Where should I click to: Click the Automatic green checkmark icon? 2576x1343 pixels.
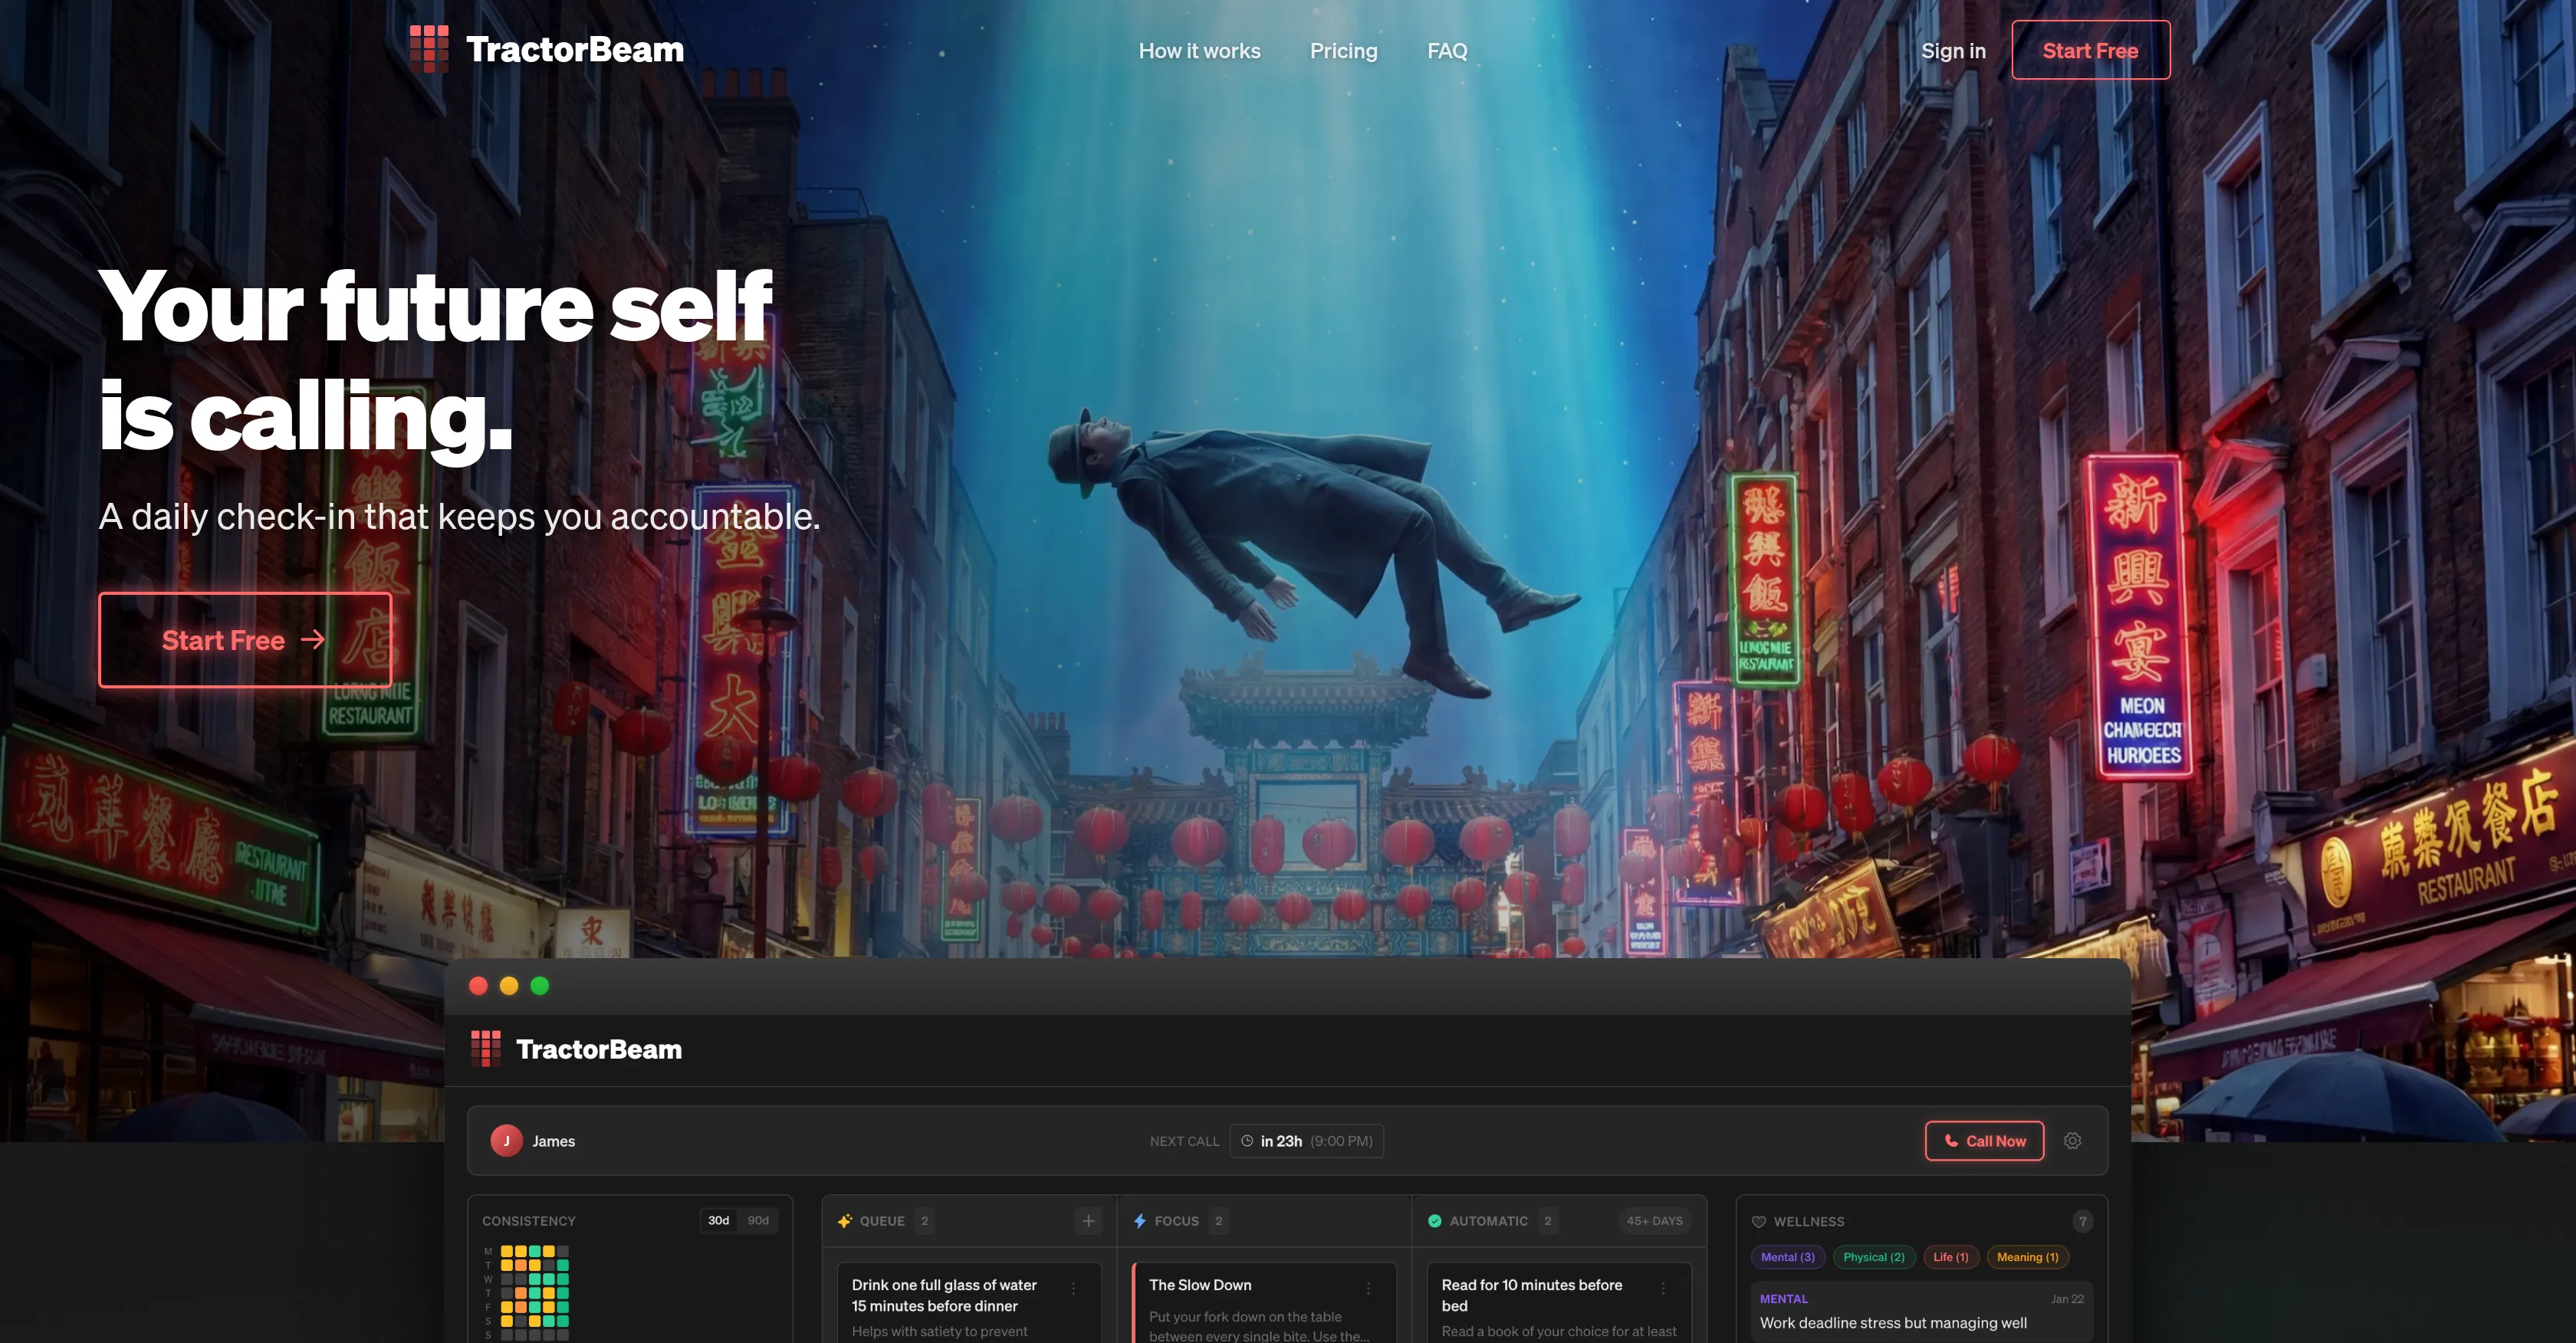1435,1221
